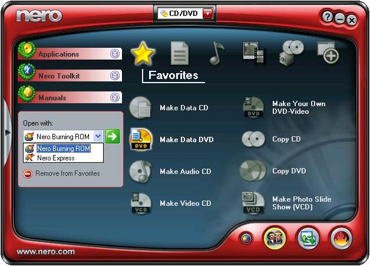Screen dimensions: 370x266
Task: Click the Make Photo Slide Show label
Action: (302, 203)
